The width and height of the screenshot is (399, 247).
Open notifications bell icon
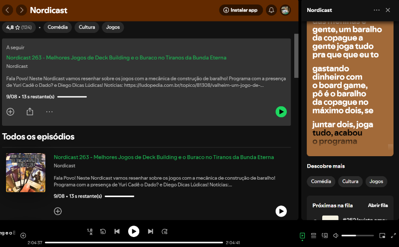(x=271, y=10)
